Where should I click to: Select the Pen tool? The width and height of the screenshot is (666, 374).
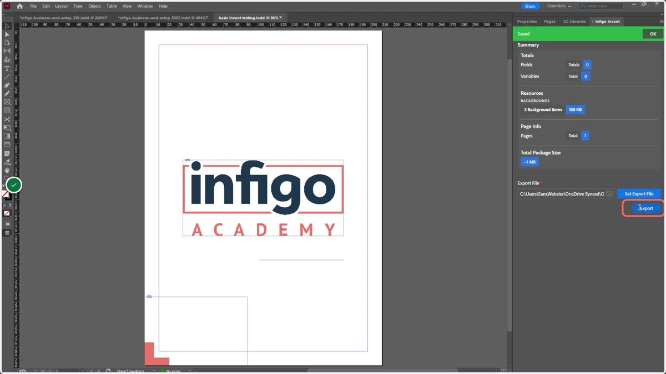(x=7, y=85)
